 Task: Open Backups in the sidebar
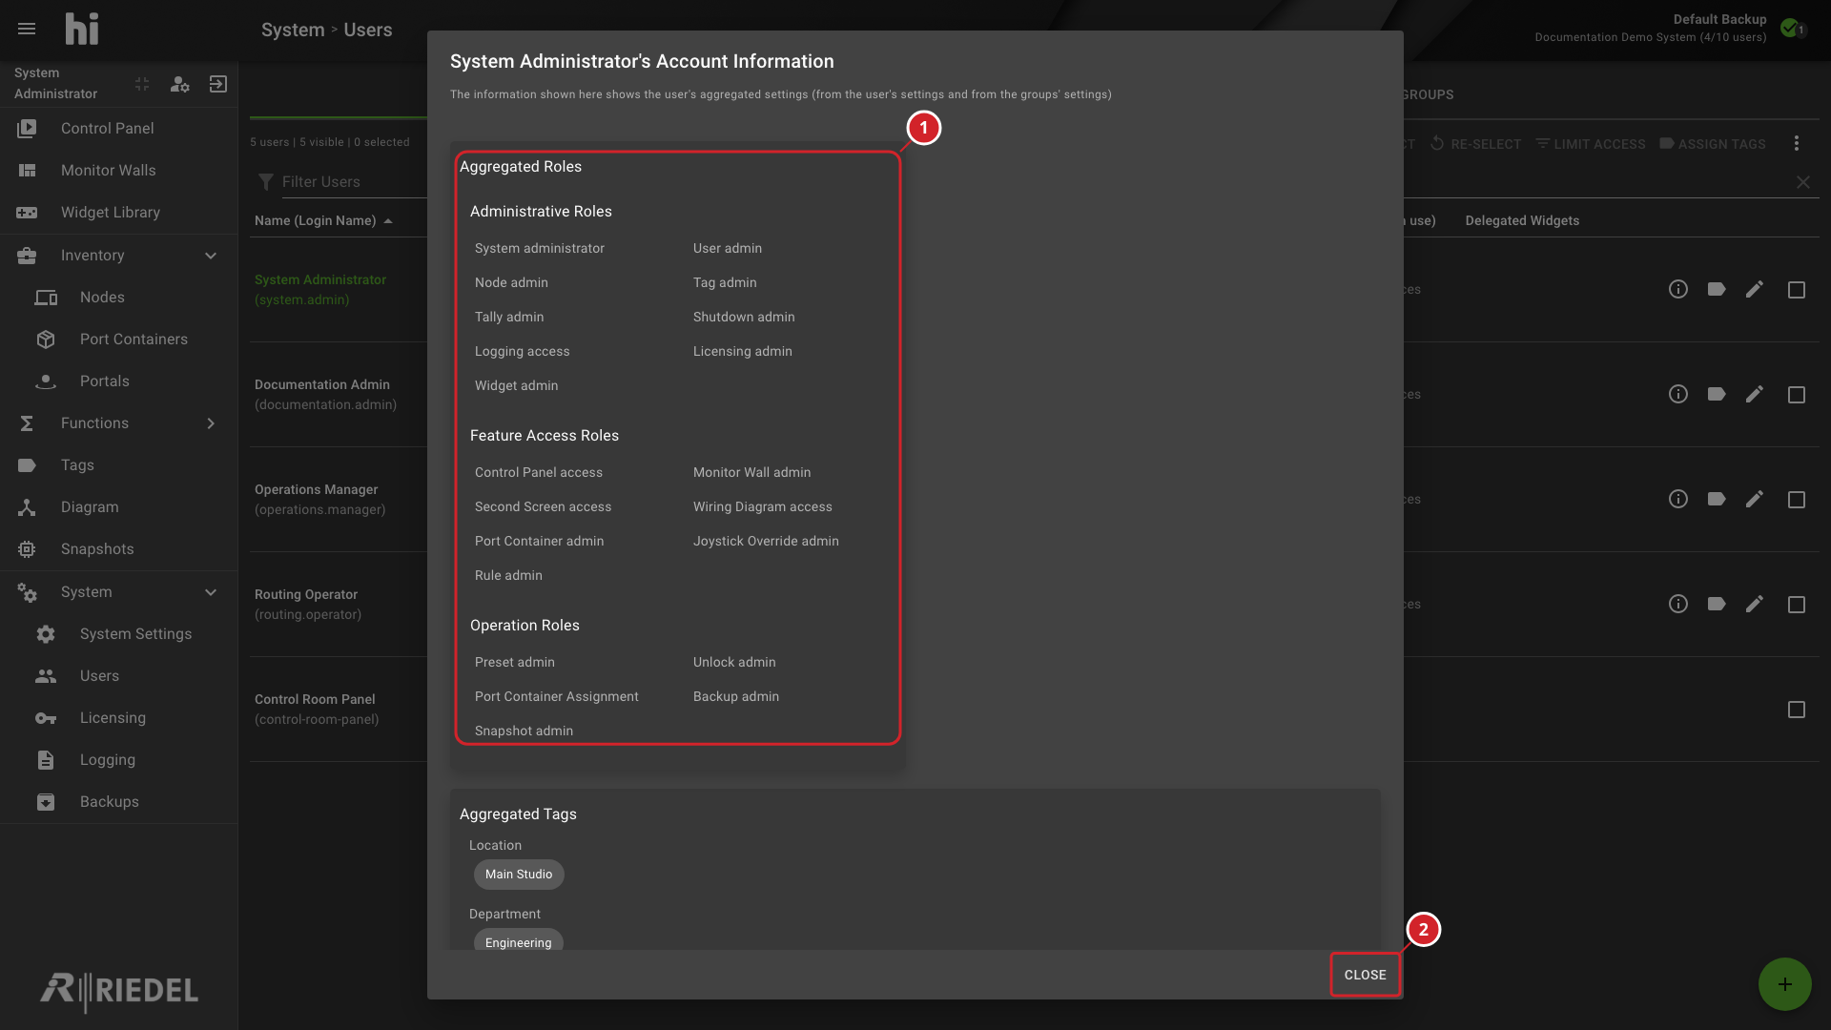[118, 801]
